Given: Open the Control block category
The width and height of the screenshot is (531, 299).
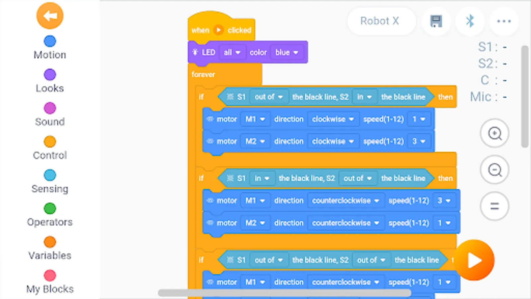Looking at the screenshot, I should 50,149.
